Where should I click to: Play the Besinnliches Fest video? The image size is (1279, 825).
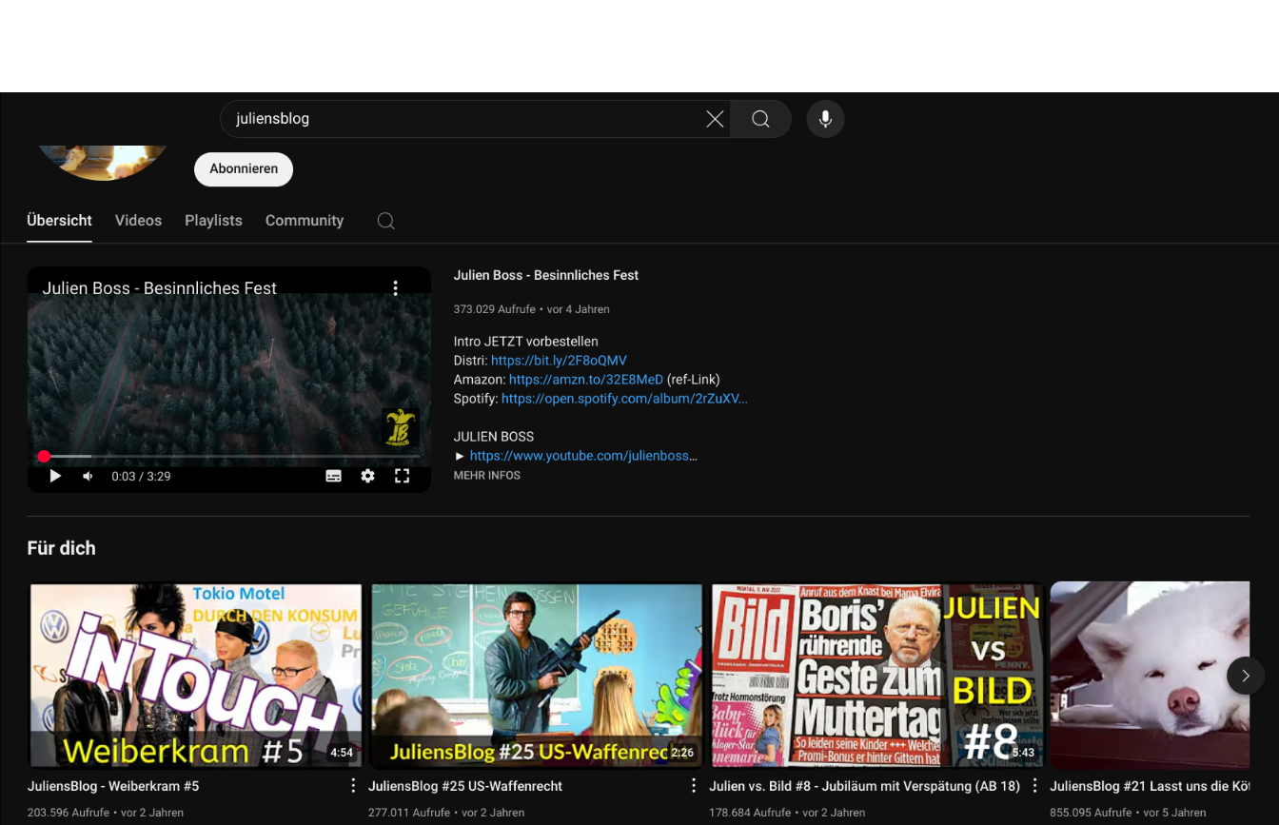point(55,476)
